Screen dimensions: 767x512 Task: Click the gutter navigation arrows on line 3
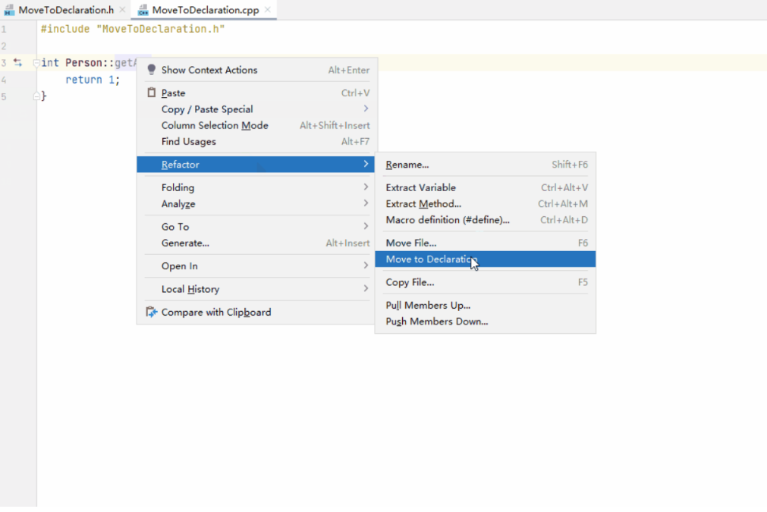click(x=17, y=63)
